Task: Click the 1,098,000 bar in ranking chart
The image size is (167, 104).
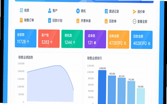Action: (102, 87)
